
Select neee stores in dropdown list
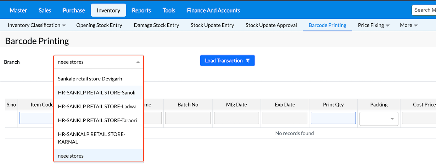coord(71,156)
